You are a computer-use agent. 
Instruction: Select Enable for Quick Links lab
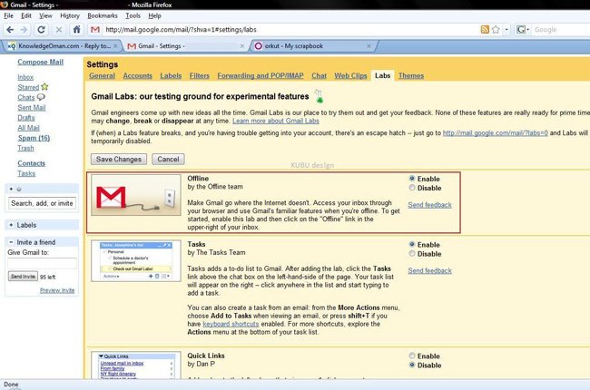point(412,356)
